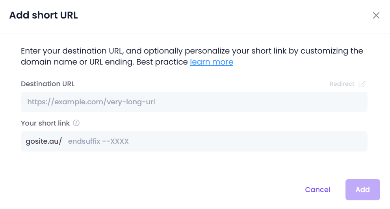Click the description text about personalizing links
This screenshot has height=209, width=390.
(192, 56)
